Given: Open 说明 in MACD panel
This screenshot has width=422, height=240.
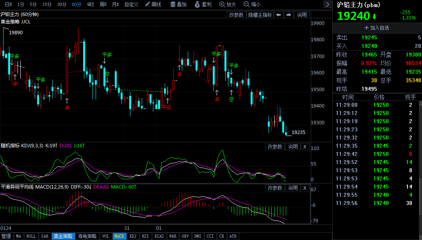Looking at the screenshot, I should tap(293, 188).
